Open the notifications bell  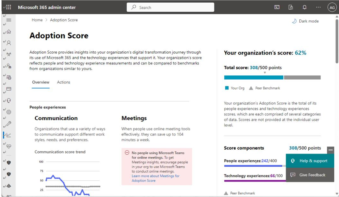pos(304,7)
